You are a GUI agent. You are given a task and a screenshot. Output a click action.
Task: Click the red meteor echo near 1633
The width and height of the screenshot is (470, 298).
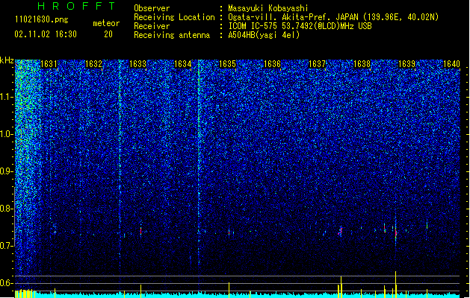[141, 231]
